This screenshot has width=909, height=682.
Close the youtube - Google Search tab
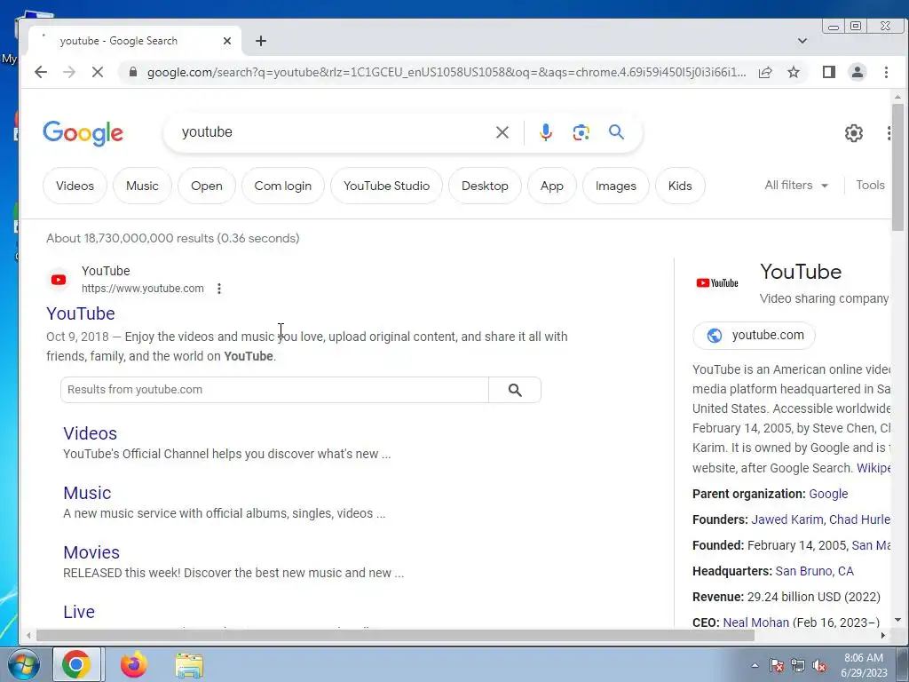227,41
